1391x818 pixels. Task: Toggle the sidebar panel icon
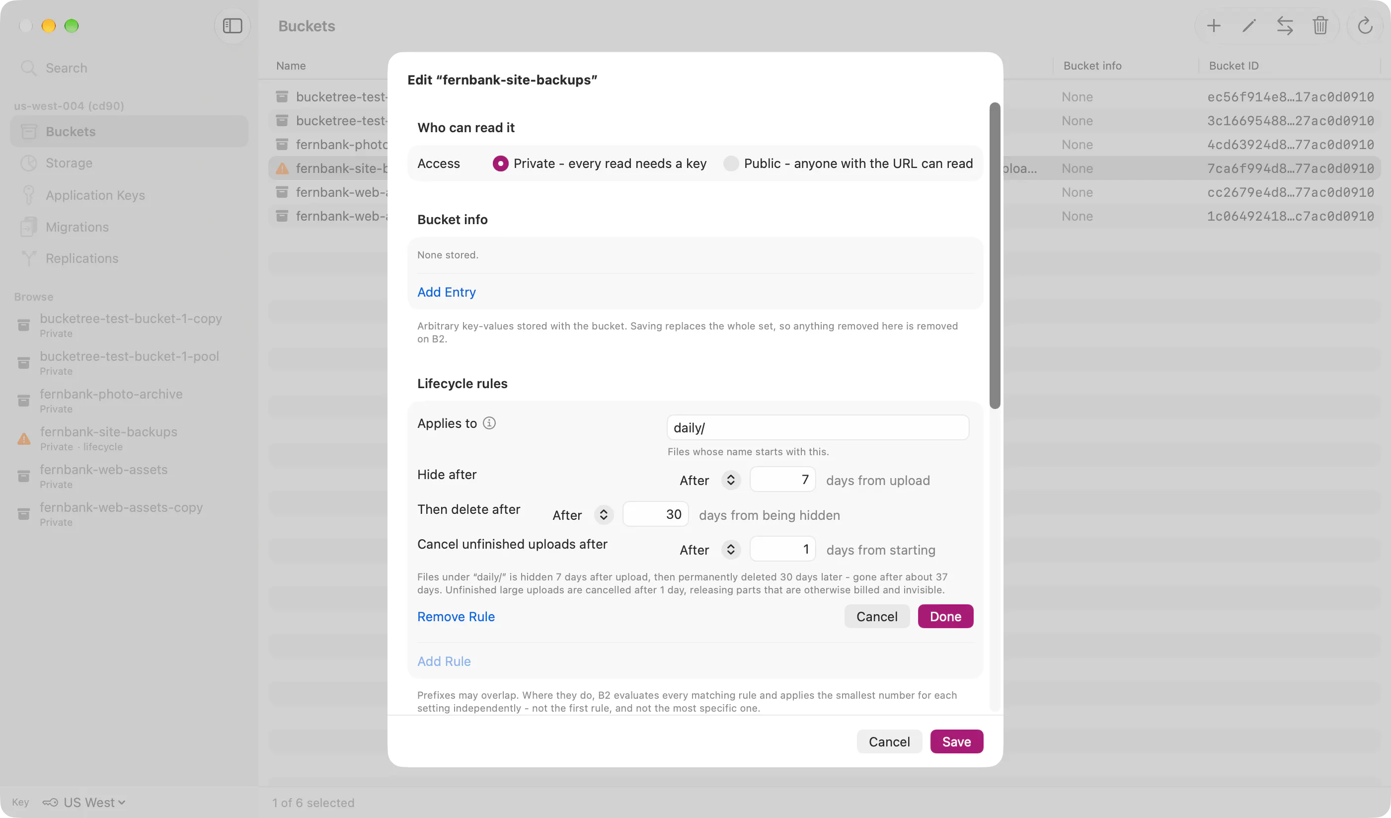pos(232,25)
